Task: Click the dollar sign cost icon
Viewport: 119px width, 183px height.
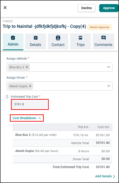Action: pyautogui.click(x=7, y=97)
